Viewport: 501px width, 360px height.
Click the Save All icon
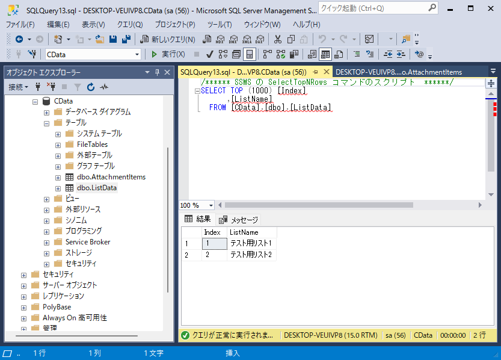click(x=126, y=39)
